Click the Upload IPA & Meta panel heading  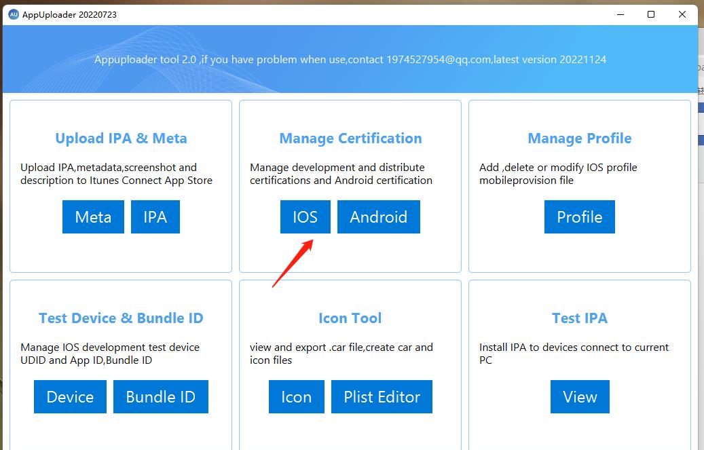120,138
